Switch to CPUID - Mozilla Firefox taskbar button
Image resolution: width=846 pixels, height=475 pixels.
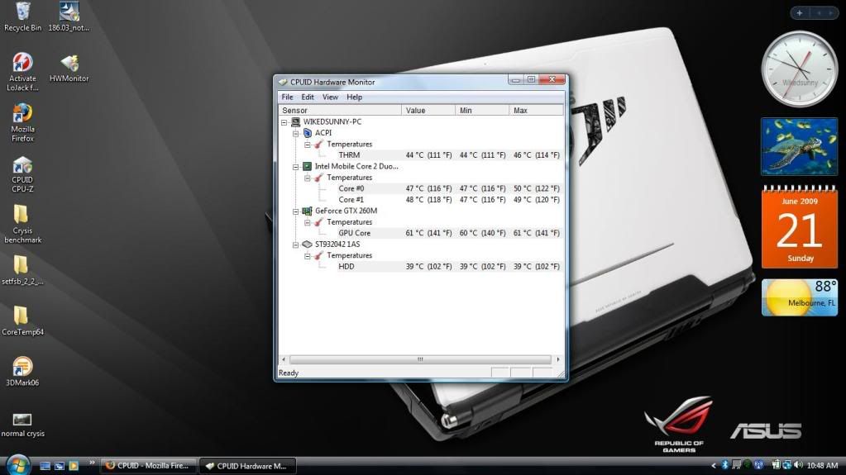[x=148, y=465]
